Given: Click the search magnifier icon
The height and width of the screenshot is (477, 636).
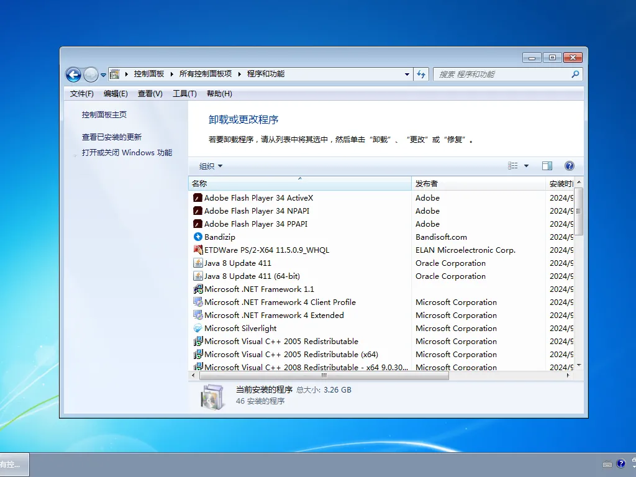Looking at the screenshot, I should click(576, 73).
